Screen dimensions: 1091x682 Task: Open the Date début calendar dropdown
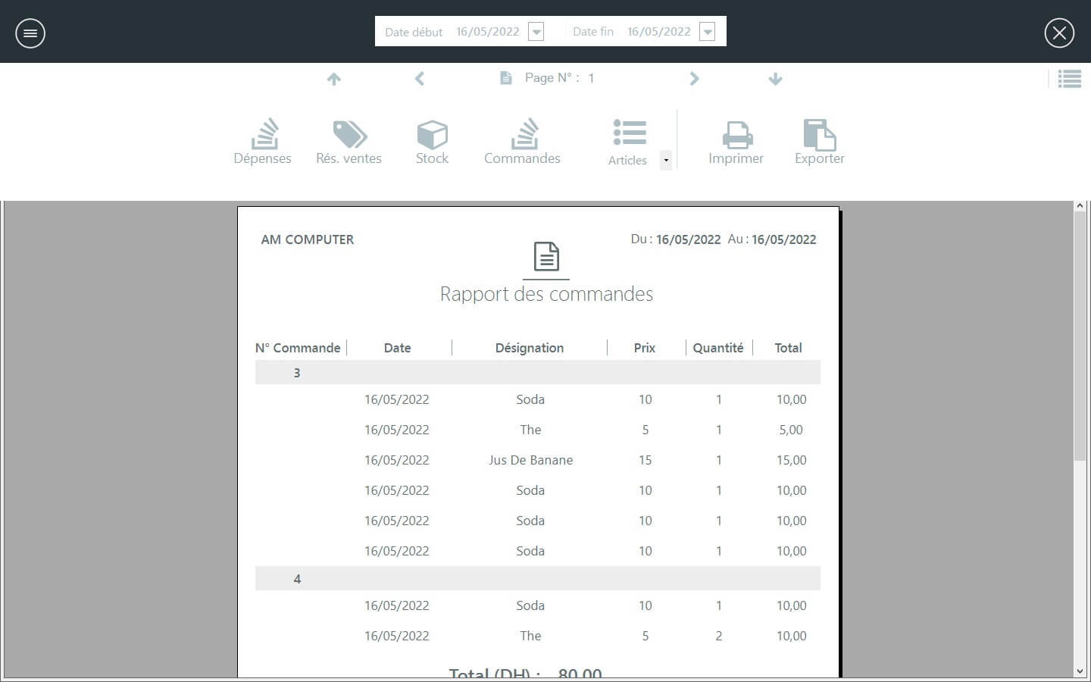click(x=536, y=32)
